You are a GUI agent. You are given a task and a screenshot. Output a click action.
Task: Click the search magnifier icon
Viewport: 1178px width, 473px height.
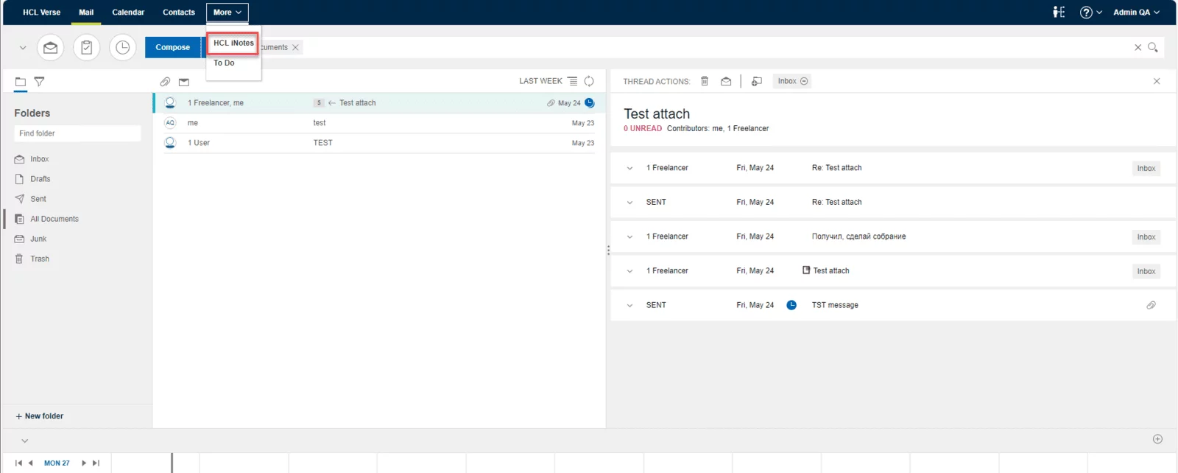(1153, 47)
